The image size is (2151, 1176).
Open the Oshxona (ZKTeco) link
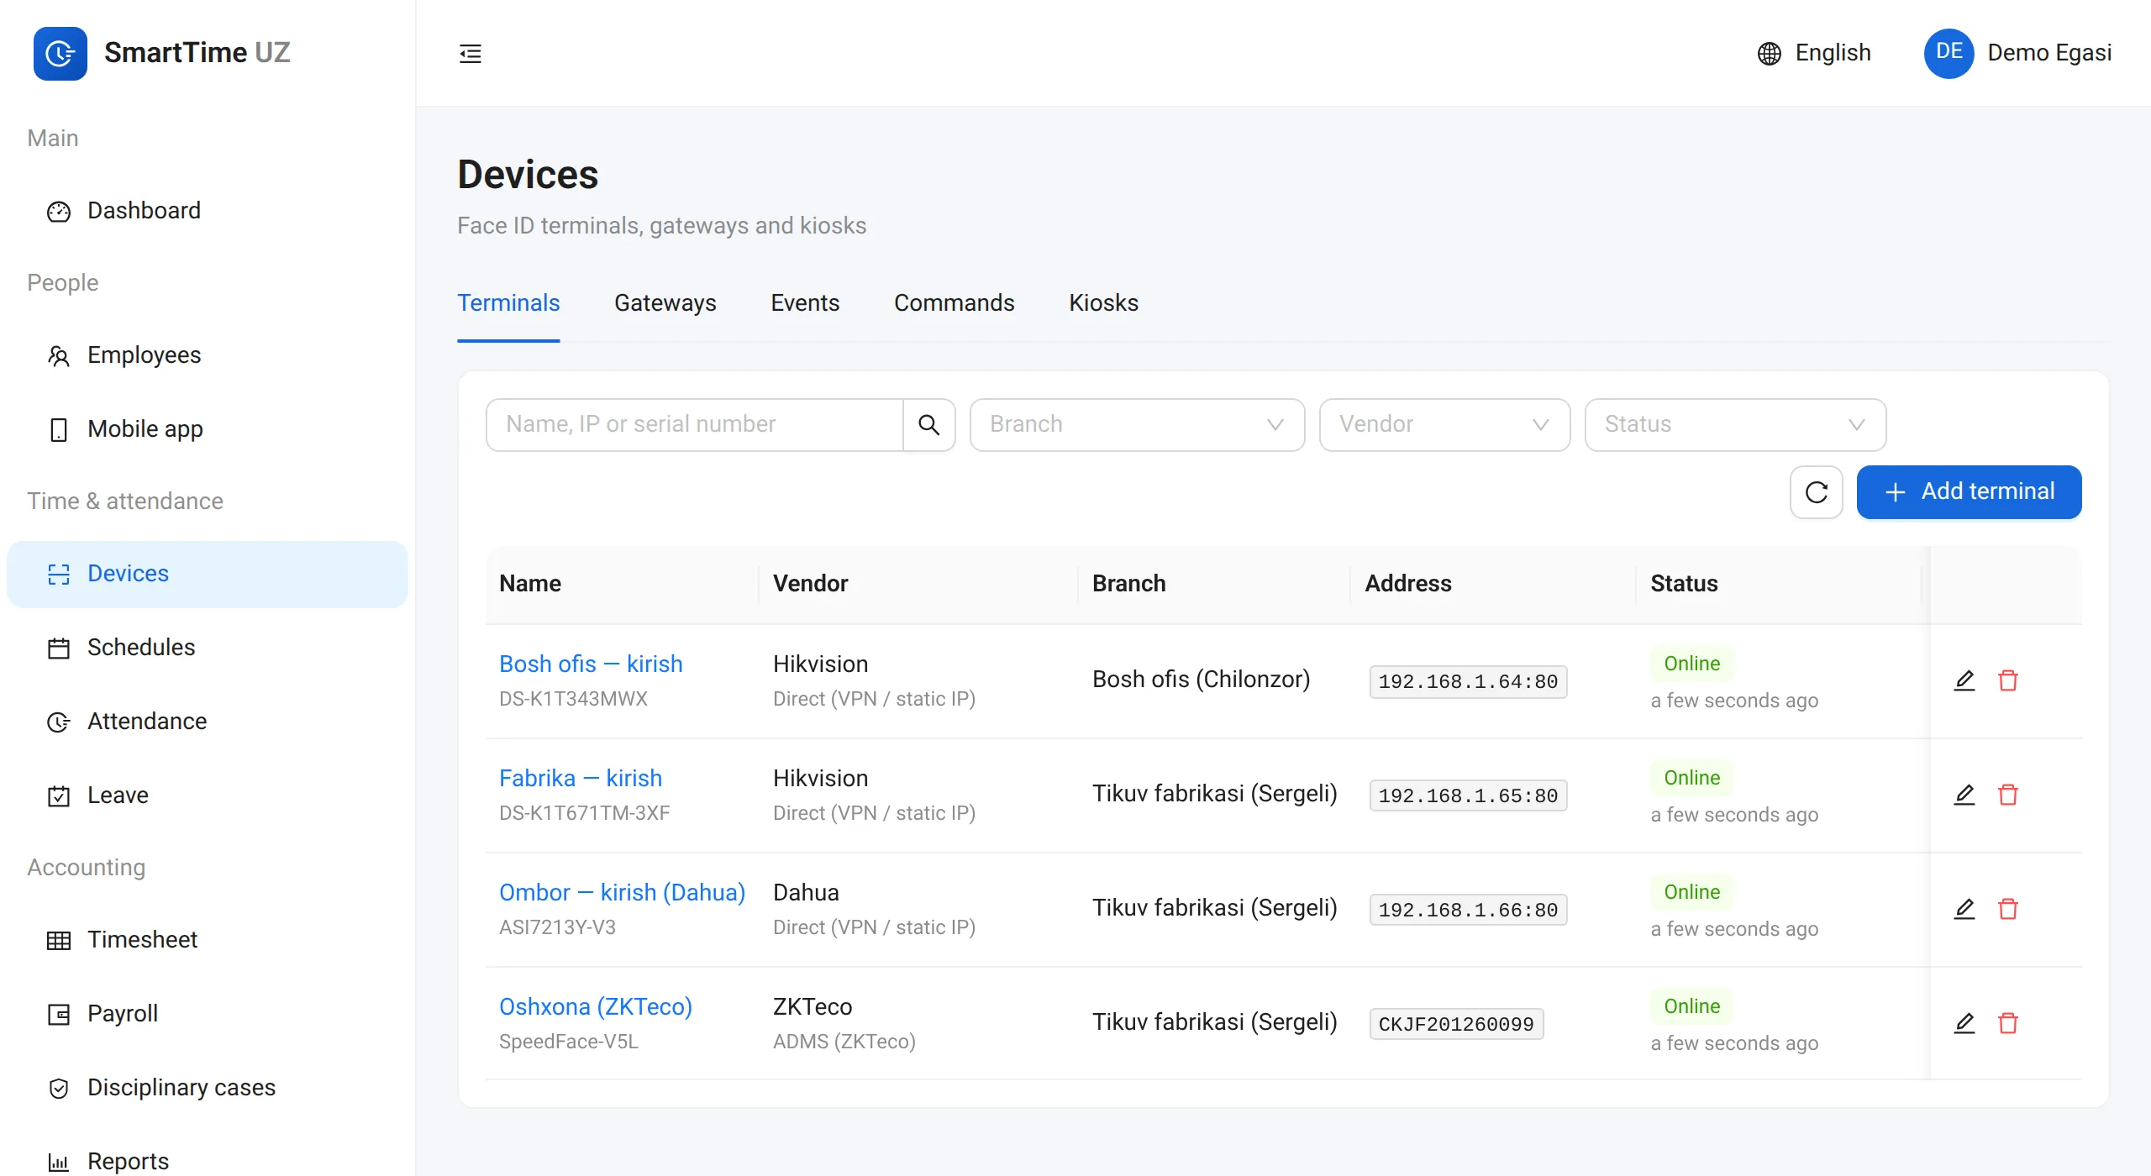(596, 1006)
